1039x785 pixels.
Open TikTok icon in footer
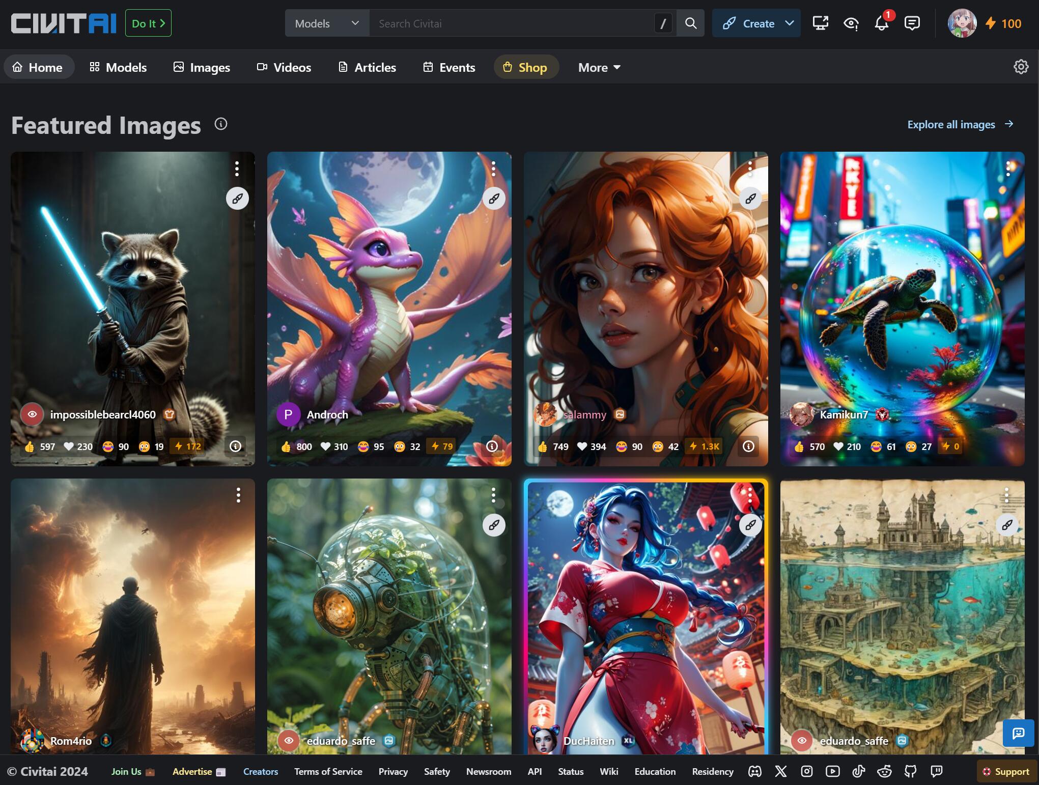point(858,771)
